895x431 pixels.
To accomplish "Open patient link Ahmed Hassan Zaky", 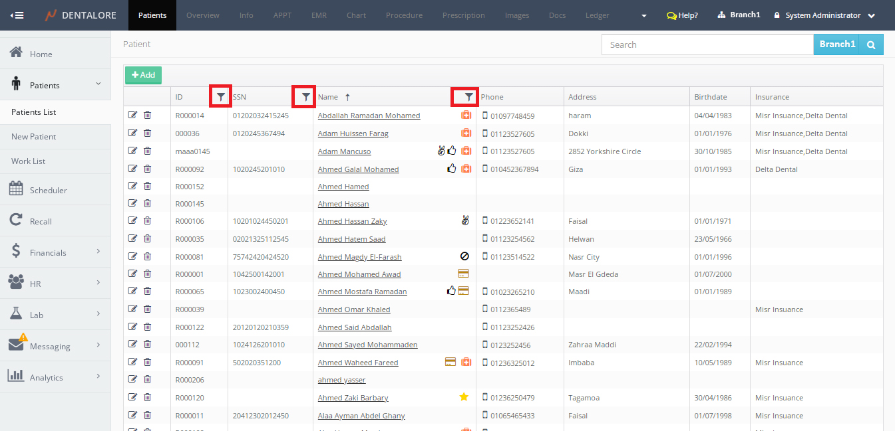I will click(x=352, y=221).
